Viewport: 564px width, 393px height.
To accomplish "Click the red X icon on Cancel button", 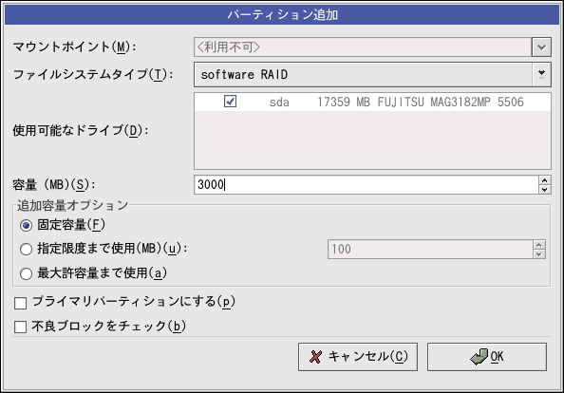I will [x=315, y=357].
